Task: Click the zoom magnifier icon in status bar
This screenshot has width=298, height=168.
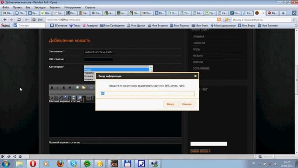Action: [x=260, y=157]
